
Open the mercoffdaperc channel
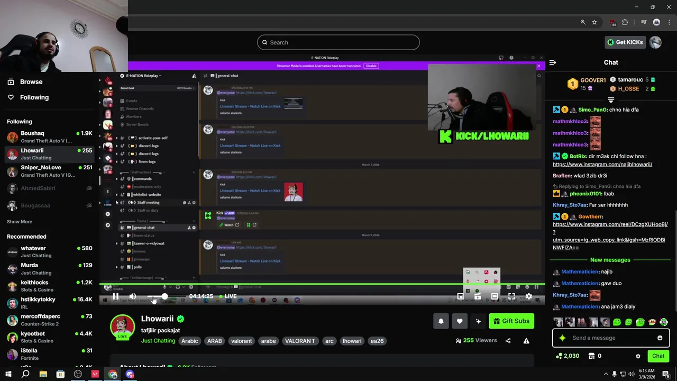tap(50, 320)
